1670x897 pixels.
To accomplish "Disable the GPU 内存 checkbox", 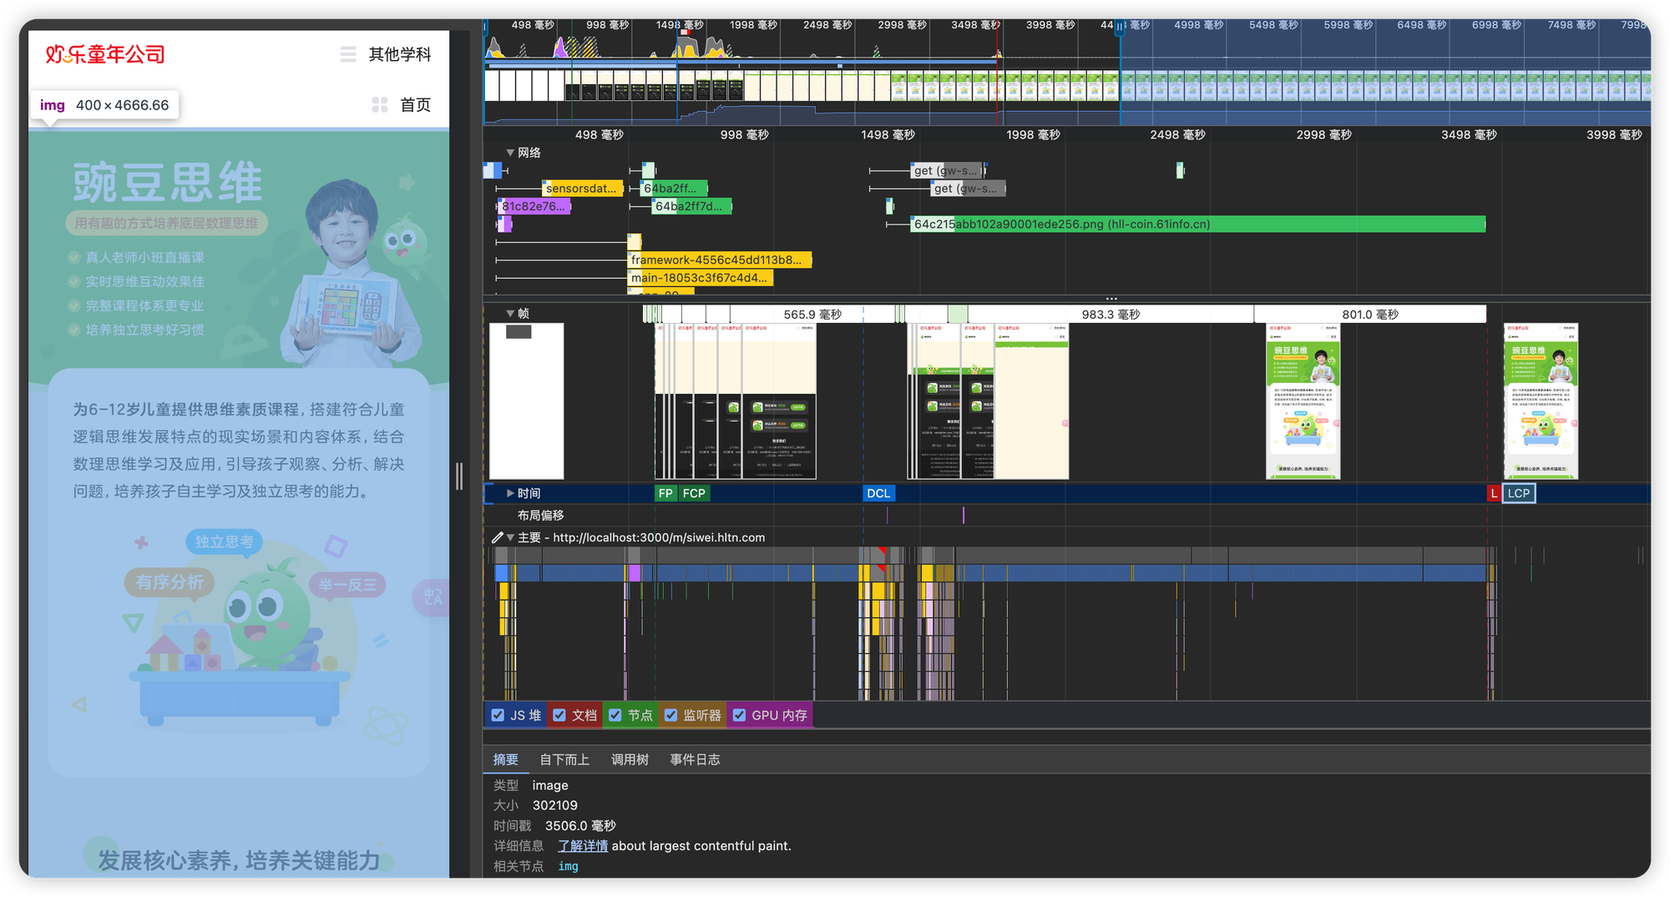I will 739,715.
